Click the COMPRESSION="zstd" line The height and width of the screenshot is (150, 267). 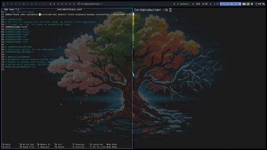click(x=17, y=27)
